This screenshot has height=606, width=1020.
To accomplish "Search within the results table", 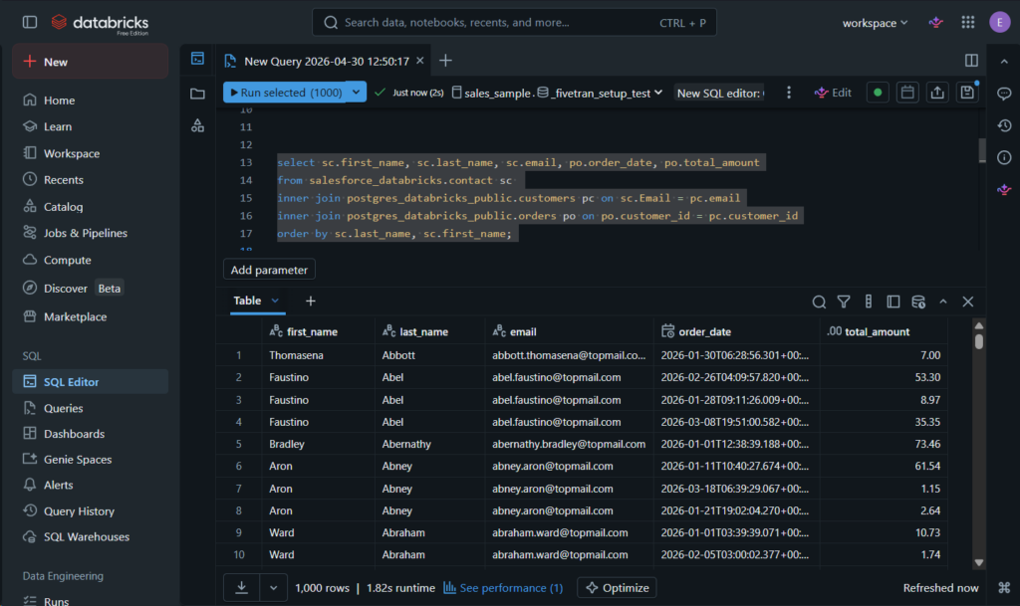I will (x=819, y=302).
